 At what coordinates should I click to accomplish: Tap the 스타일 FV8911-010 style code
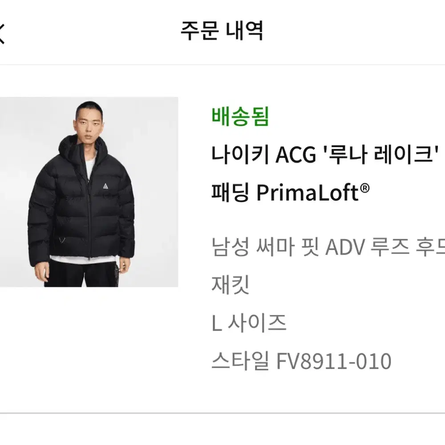[301, 361]
